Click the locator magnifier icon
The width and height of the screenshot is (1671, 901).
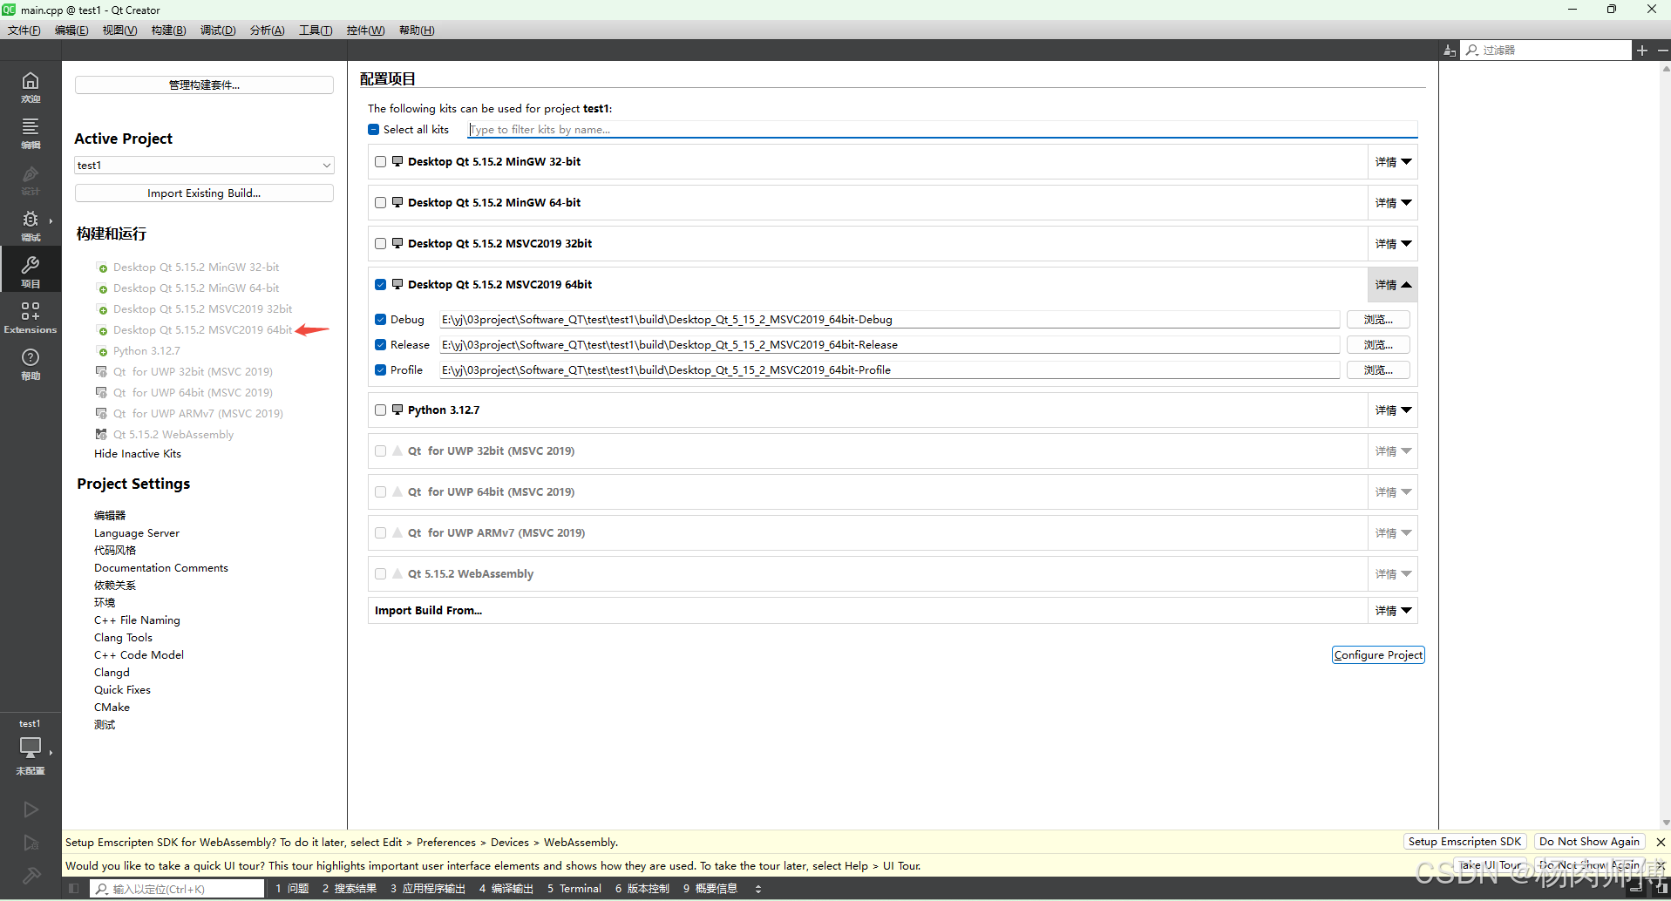(102, 889)
